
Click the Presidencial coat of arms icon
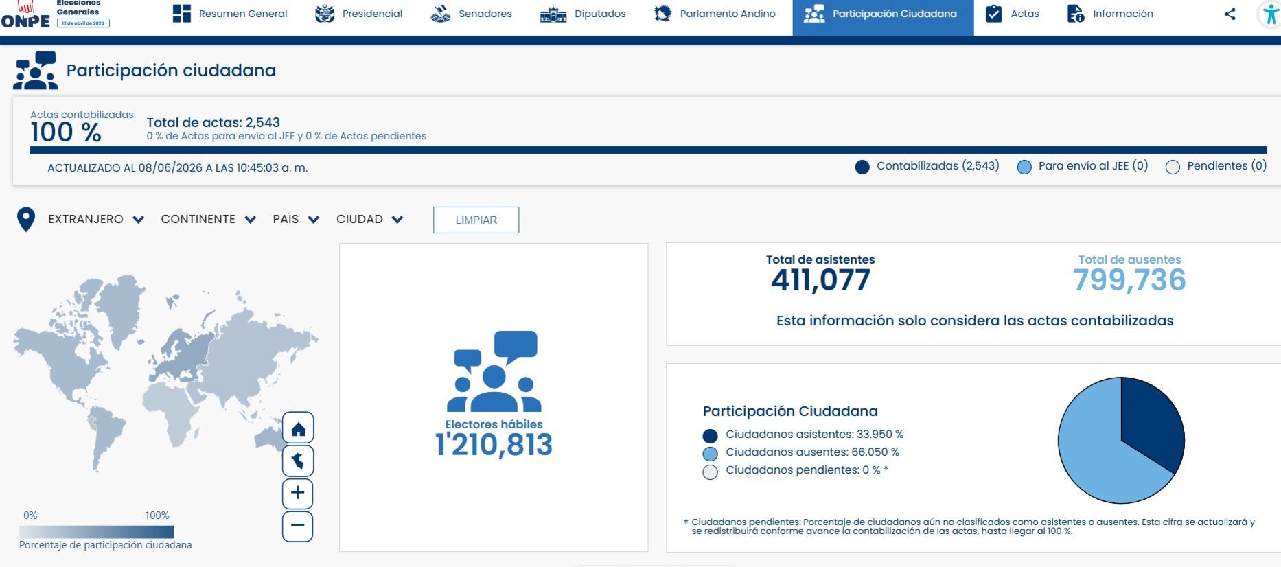pos(325,14)
